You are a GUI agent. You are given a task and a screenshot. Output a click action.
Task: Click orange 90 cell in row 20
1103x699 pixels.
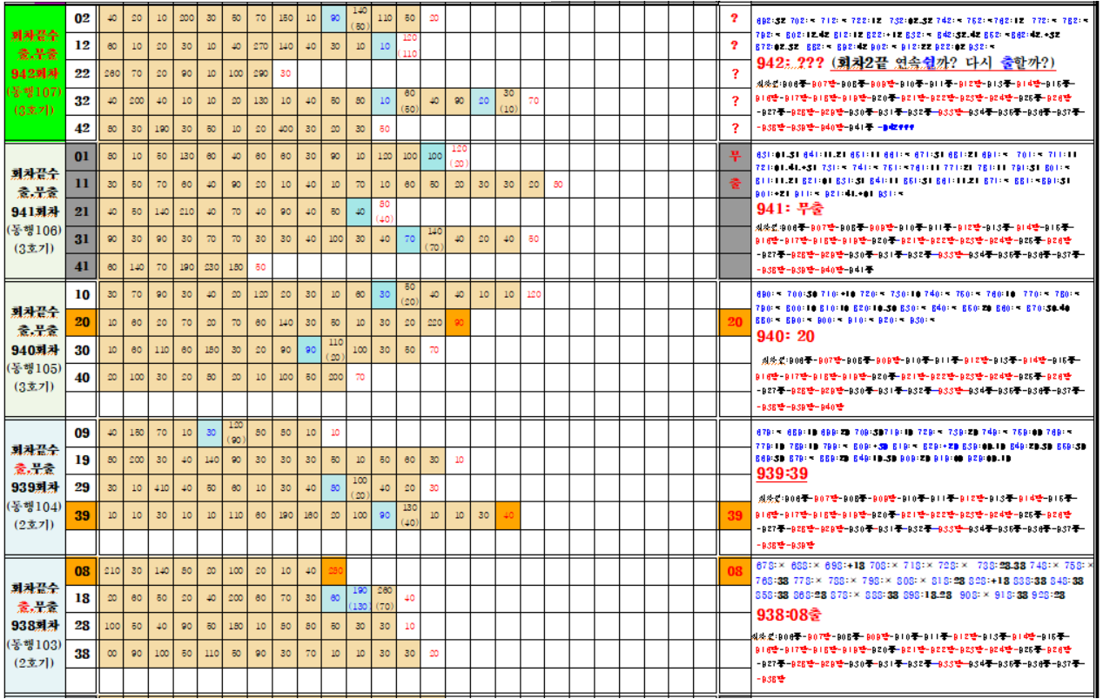[458, 323]
